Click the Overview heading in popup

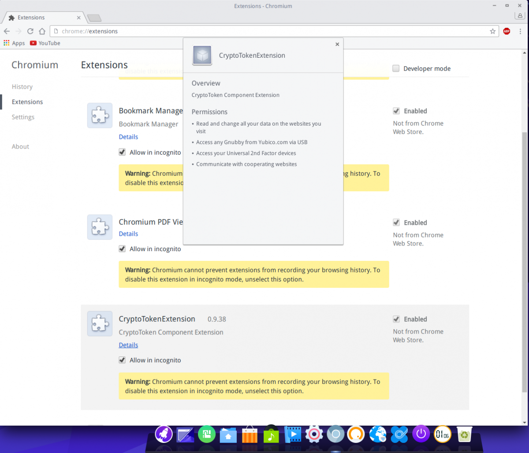206,83
